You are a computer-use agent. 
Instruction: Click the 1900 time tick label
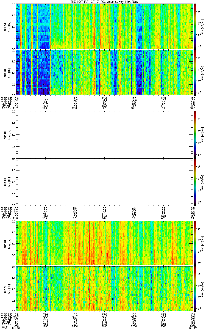point(45,326)
